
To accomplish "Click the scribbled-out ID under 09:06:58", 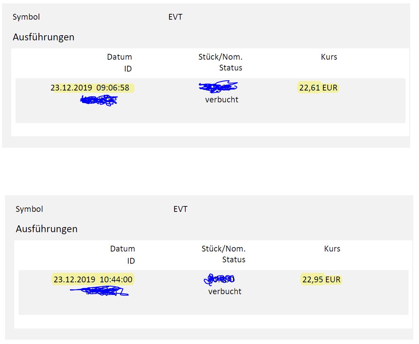I will pyautogui.click(x=99, y=100).
